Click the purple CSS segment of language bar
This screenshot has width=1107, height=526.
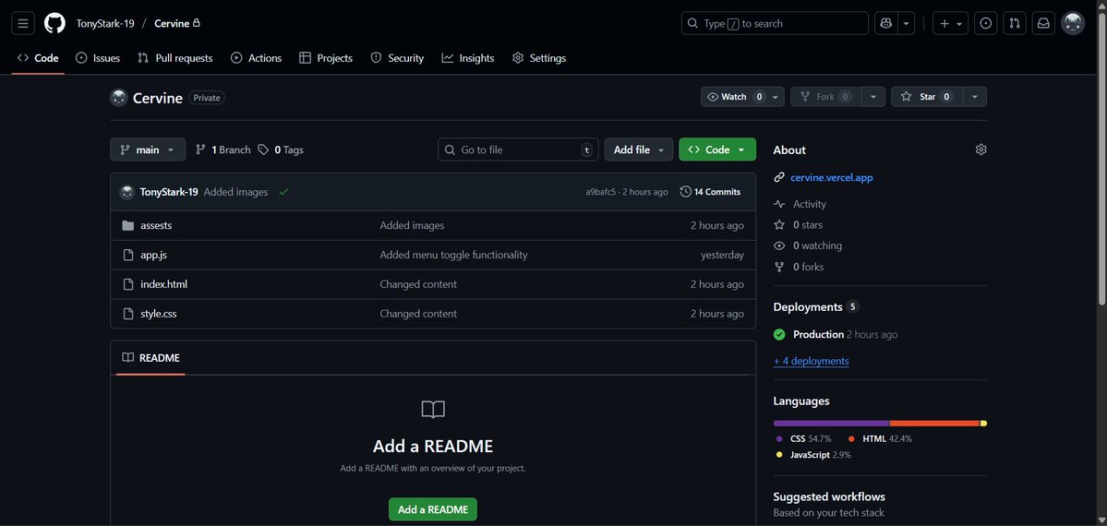[x=832, y=424]
